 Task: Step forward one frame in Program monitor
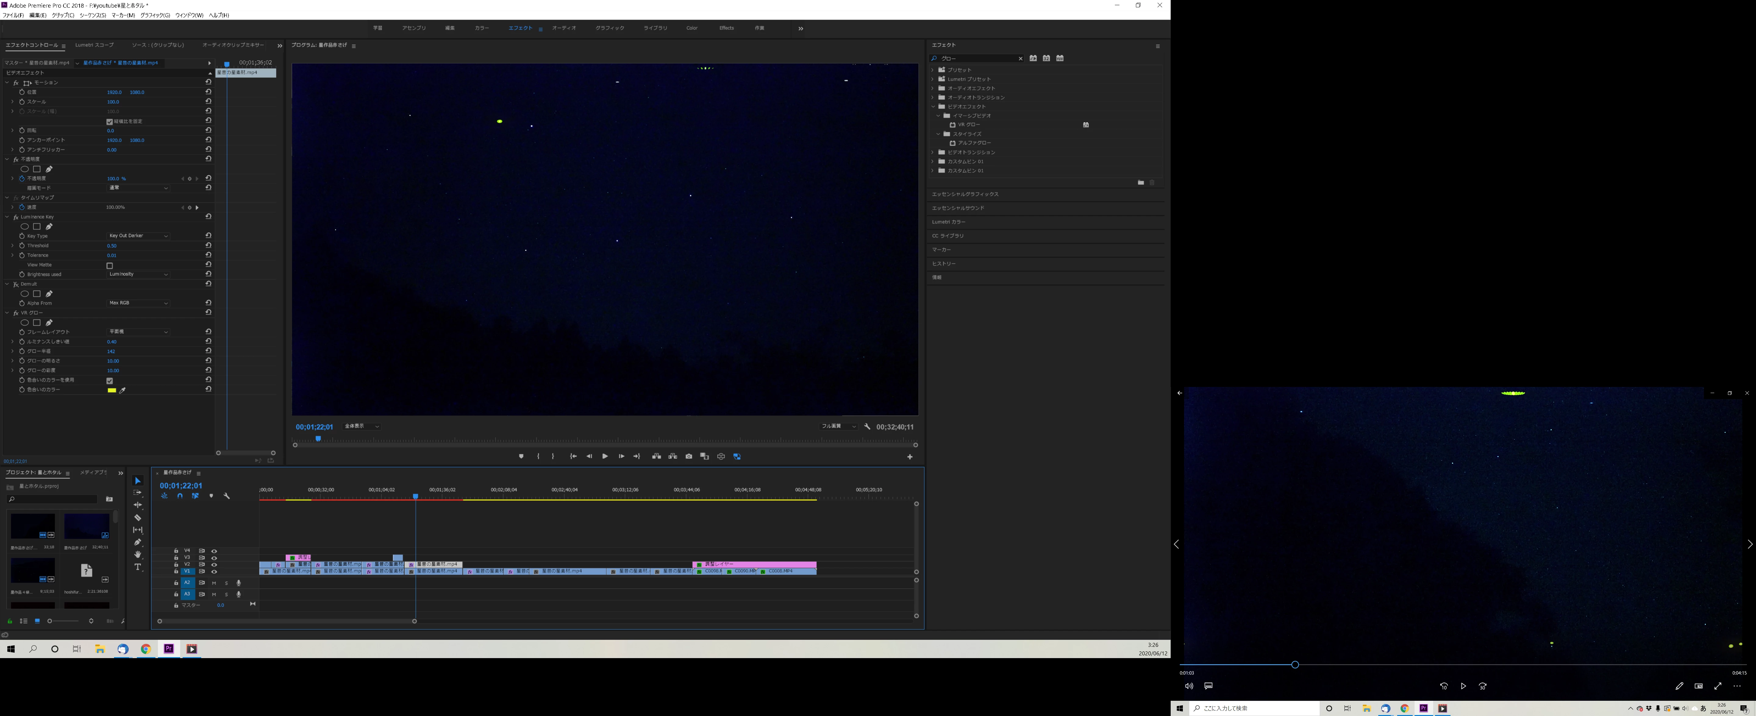coord(621,456)
